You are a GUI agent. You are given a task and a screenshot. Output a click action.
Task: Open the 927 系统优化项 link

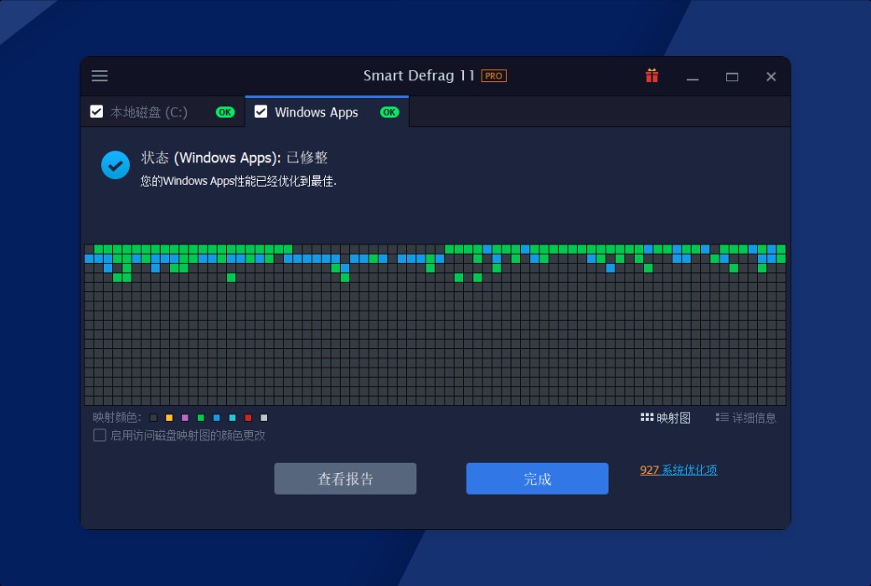tap(678, 470)
